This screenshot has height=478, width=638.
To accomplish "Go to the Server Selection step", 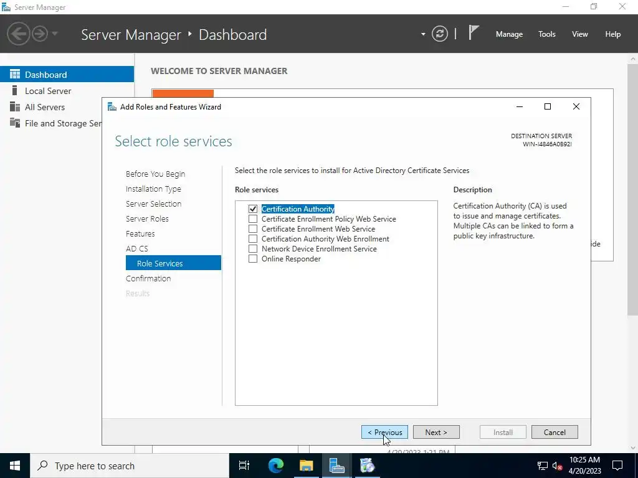I will tap(153, 204).
